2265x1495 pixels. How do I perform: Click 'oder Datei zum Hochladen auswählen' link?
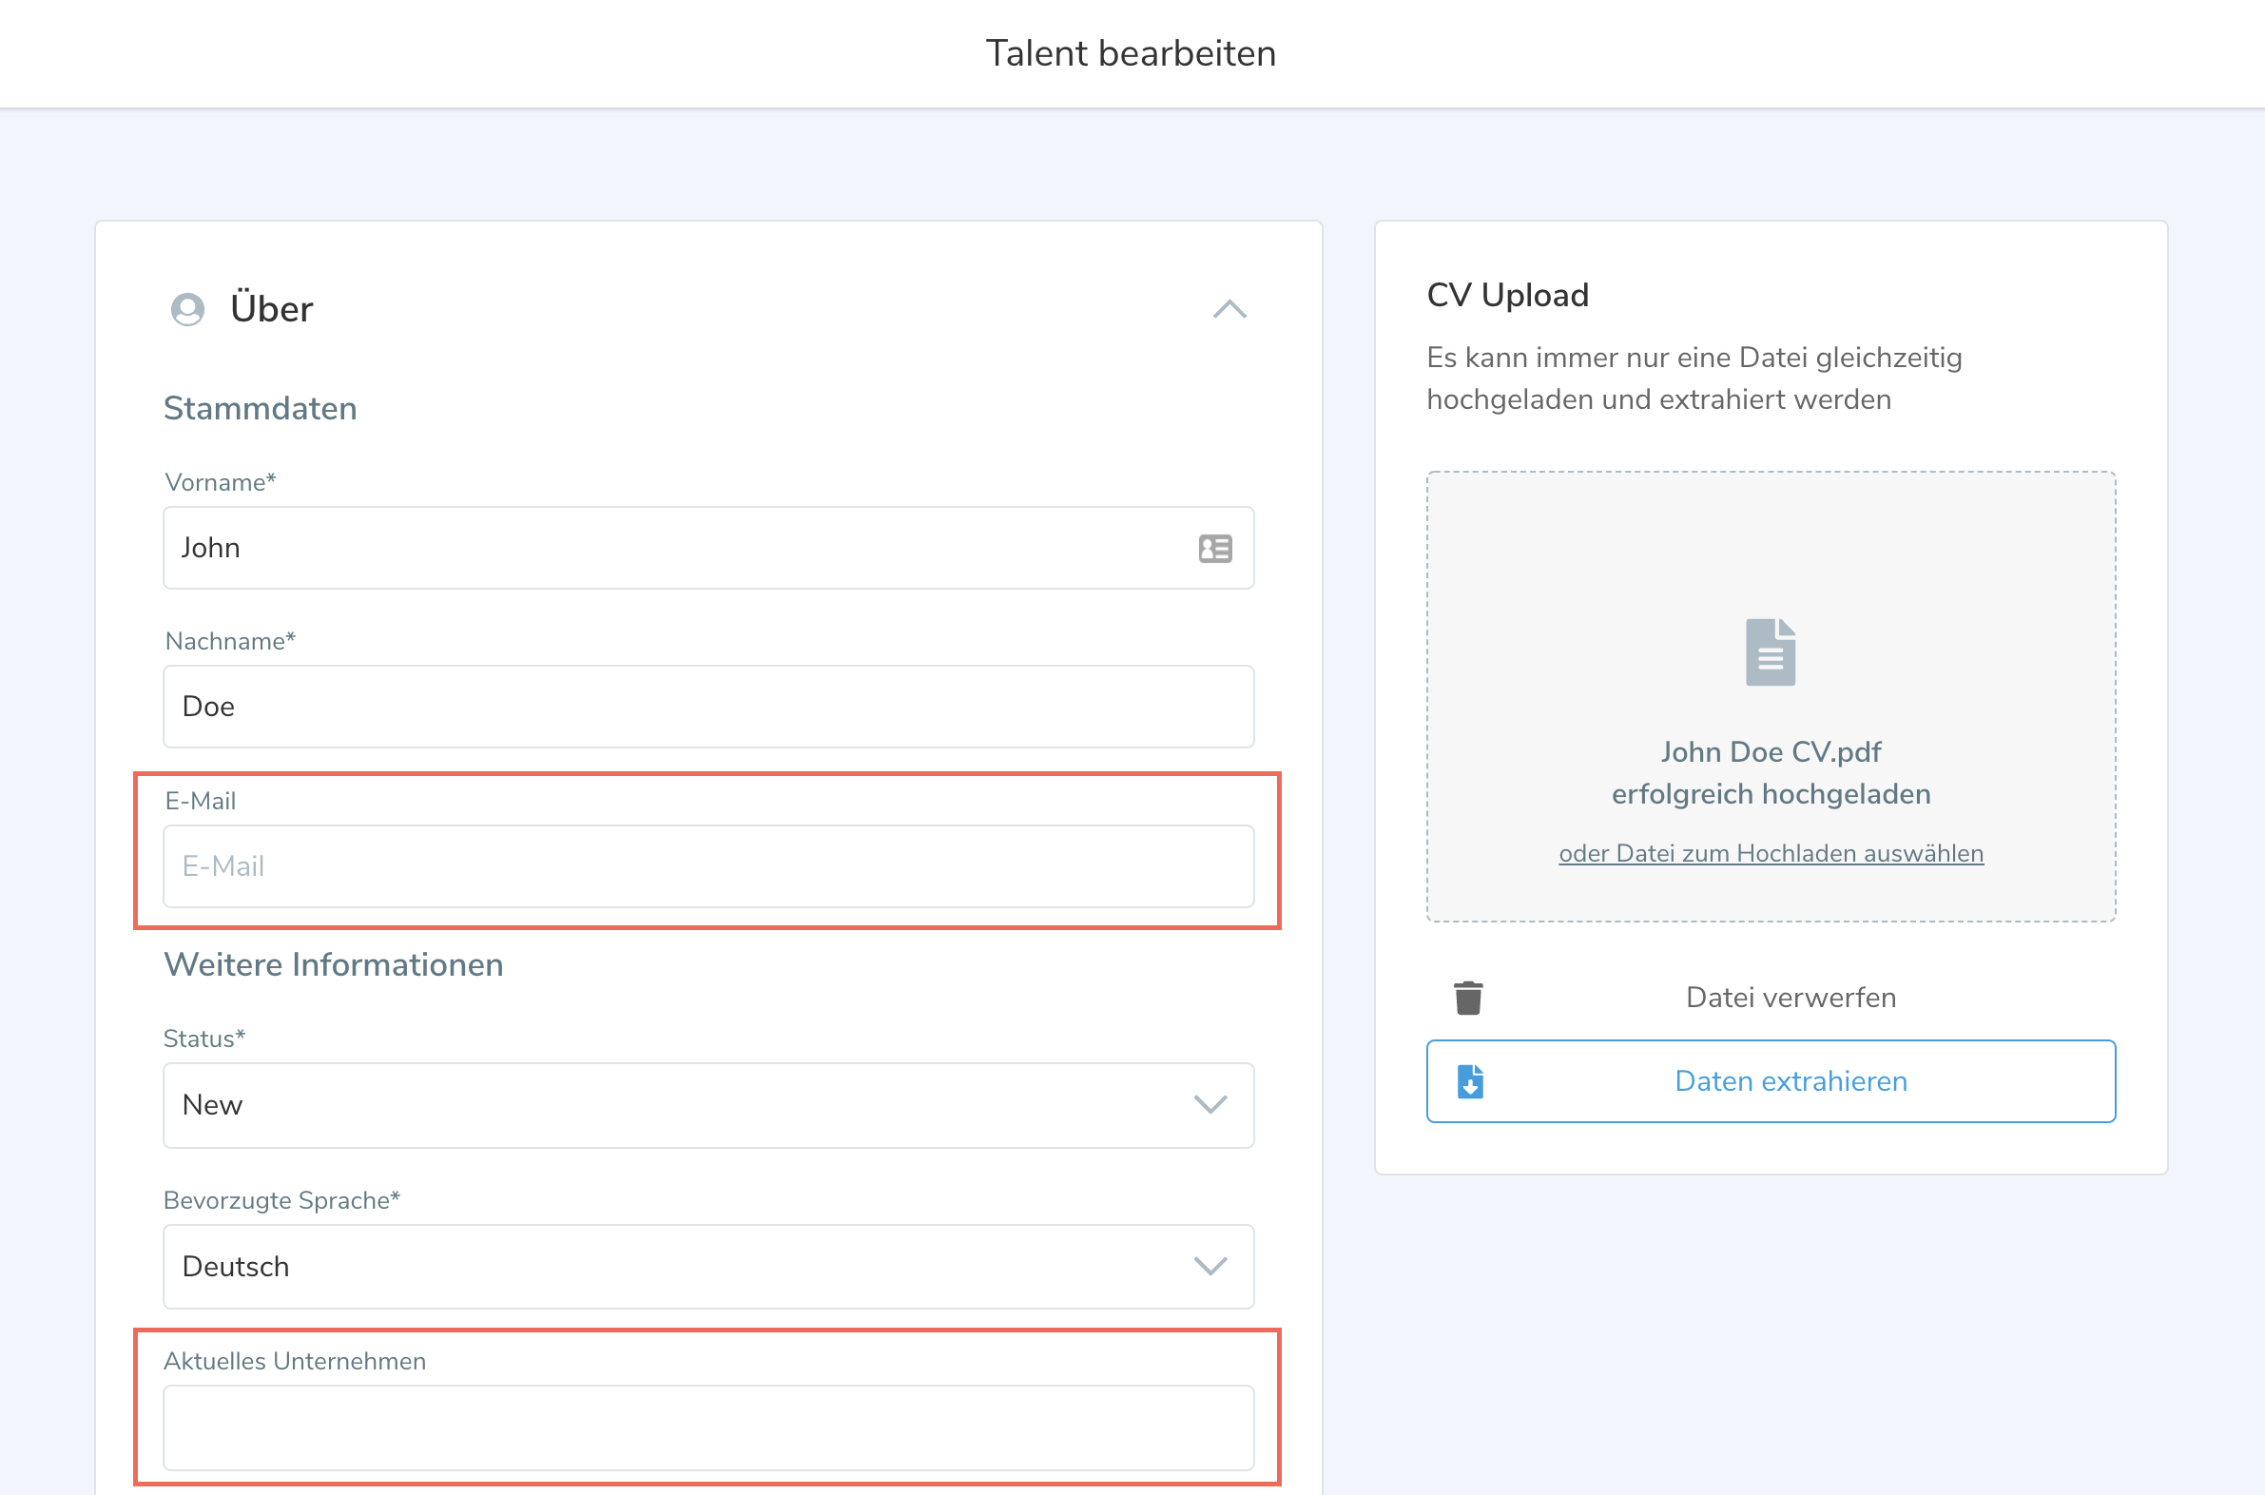(1771, 853)
